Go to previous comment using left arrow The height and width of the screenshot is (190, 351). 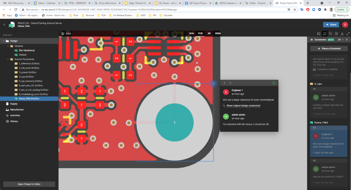click(225, 83)
